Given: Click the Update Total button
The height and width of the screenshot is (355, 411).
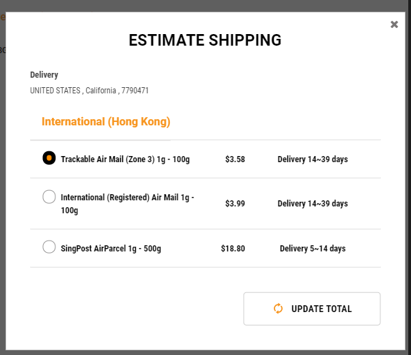Looking at the screenshot, I should pos(312,309).
